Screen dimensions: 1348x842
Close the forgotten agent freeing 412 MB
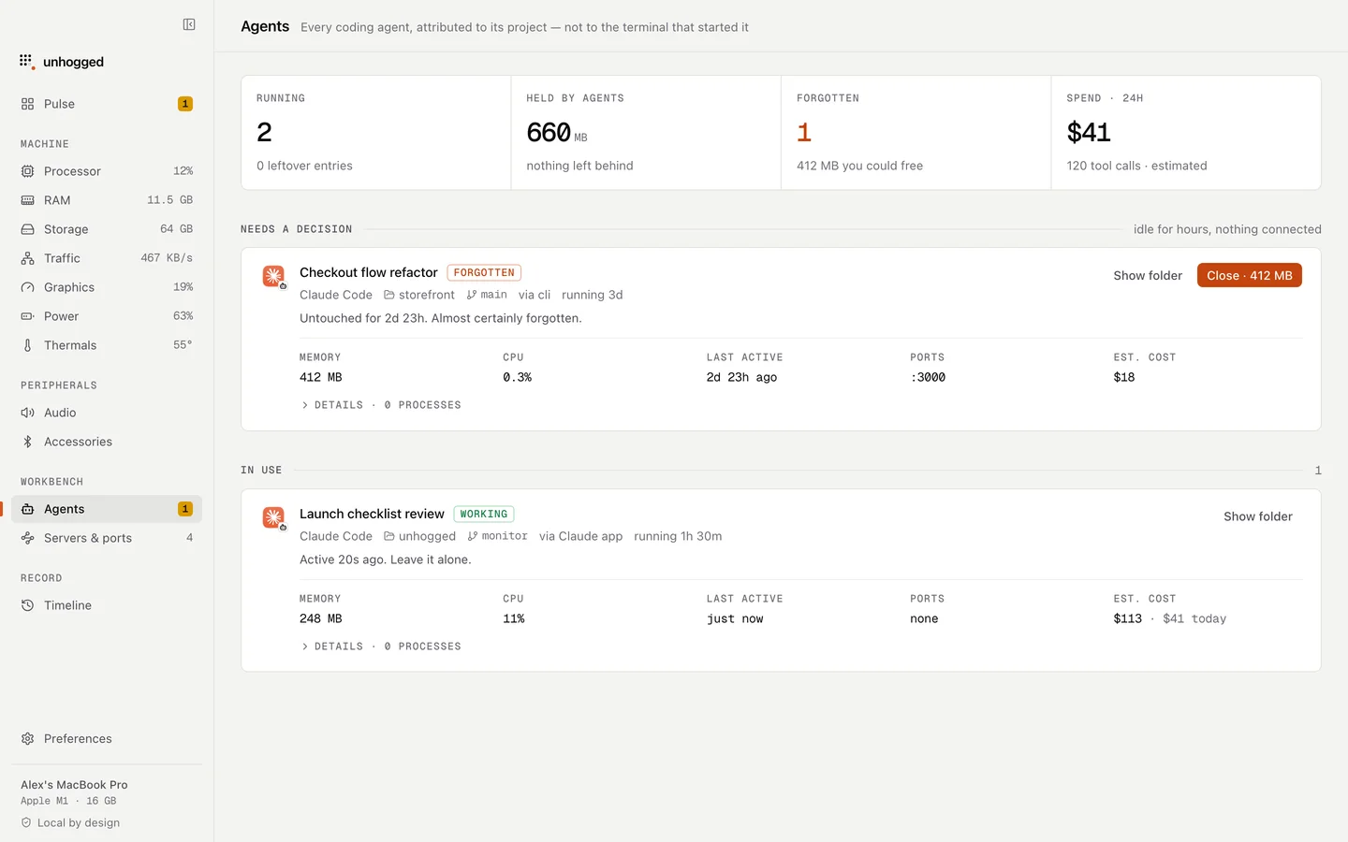[x=1249, y=275]
